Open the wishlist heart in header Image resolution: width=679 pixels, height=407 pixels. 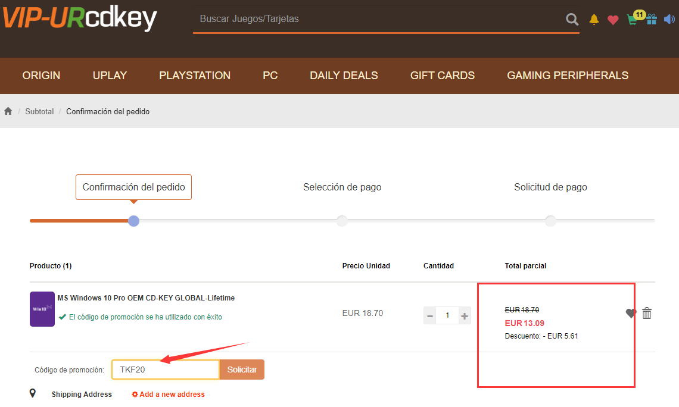[x=613, y=20]
